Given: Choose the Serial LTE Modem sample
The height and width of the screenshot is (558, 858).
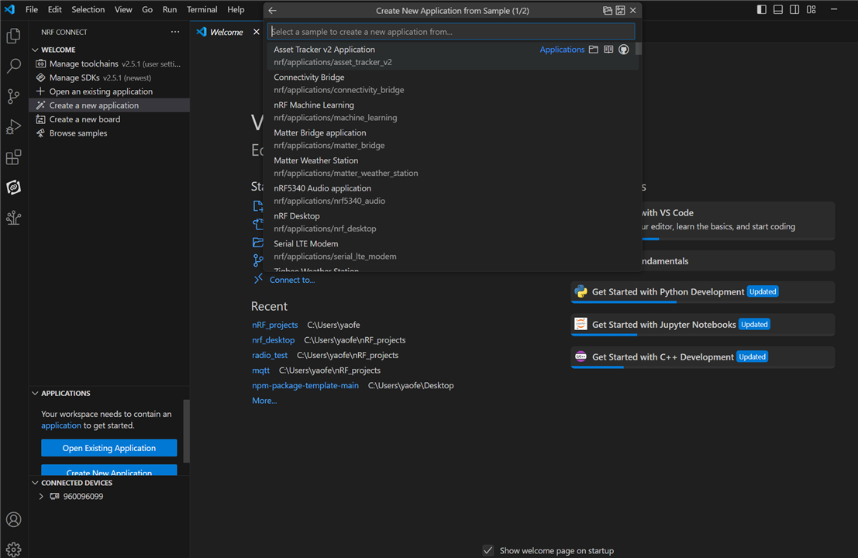Looking at the screenshot, I should click(453, 250).
